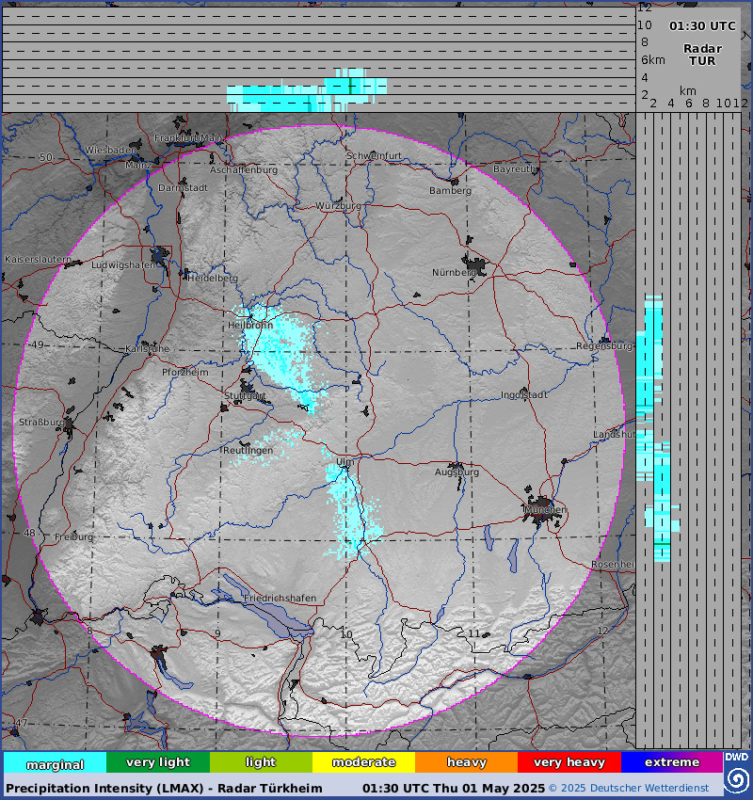This screenshot has height=800, width=753.
Task: Click the Aschaffenburg city label
Action: pyautogui.click(x=244, y=170)
